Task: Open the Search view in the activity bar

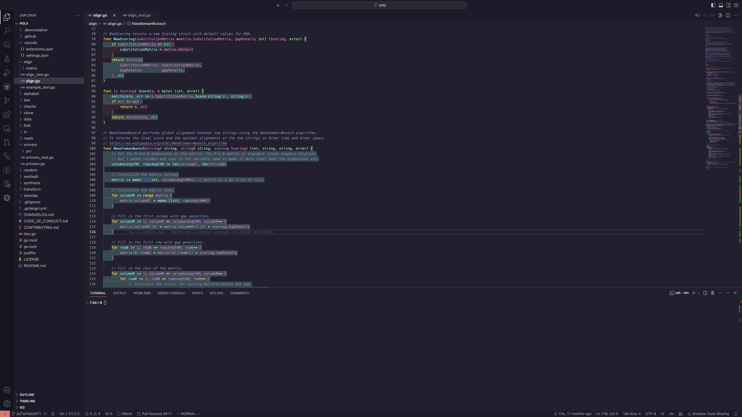Action: tap(7, 31)
